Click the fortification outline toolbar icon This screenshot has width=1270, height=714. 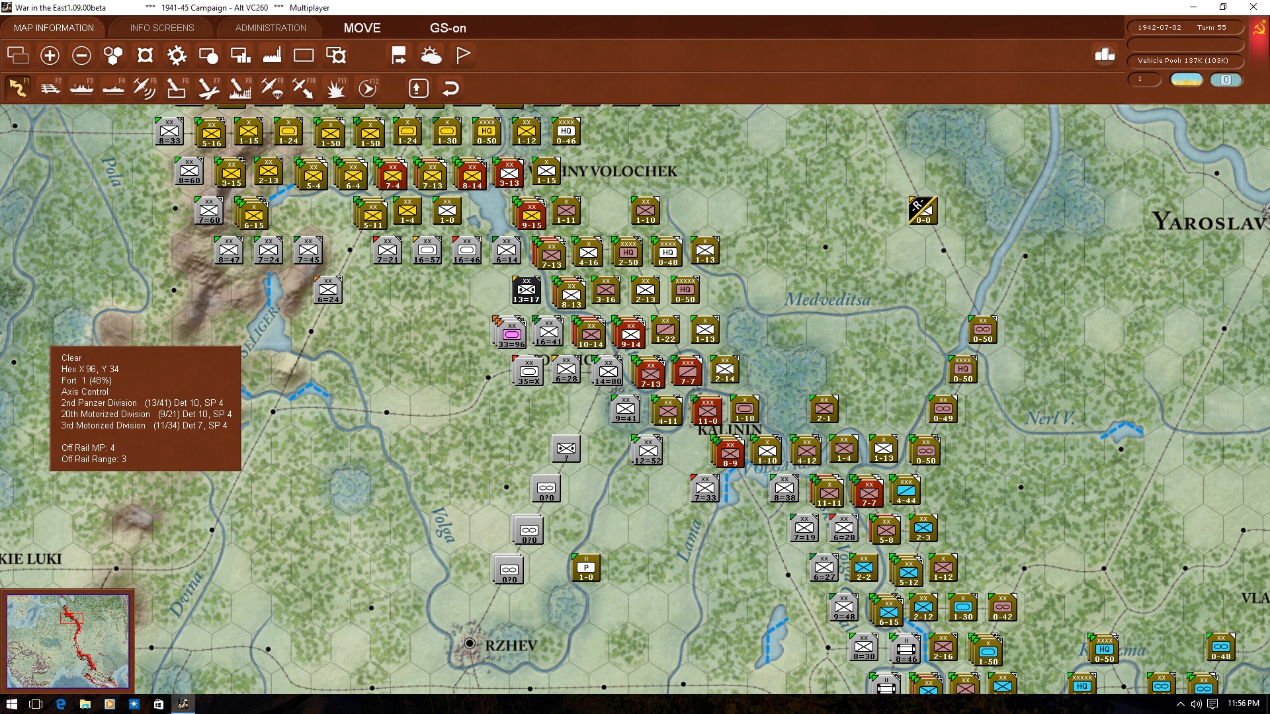[x=145, y=56]
